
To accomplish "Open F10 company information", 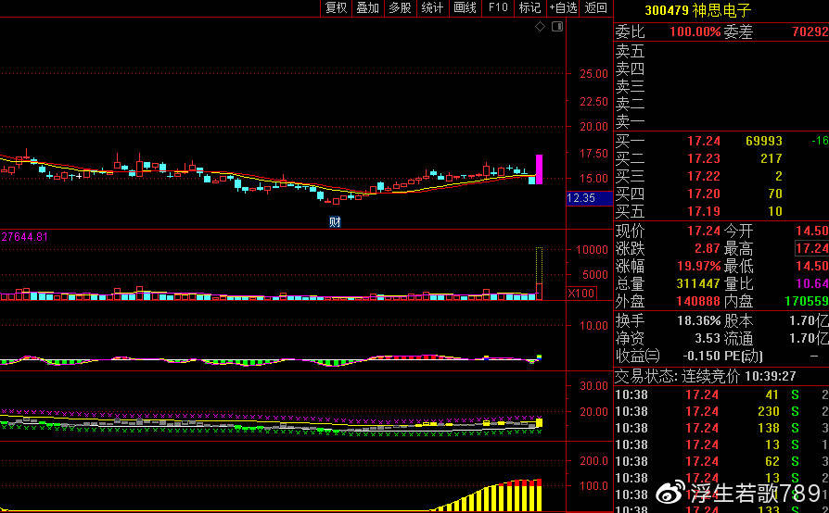I will [498, 7].
